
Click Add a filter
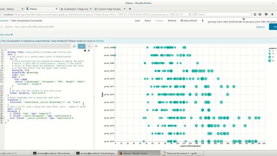(x=6, y=35)
